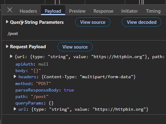This screenshot has width=166, height=124.
Task: Select the /post query string text
Action: (13, 34)
